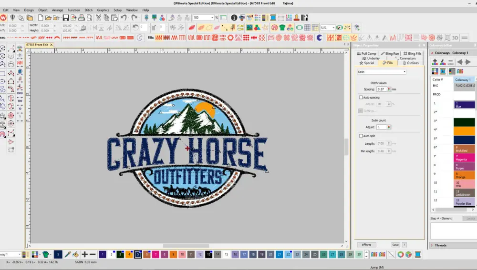477x270 pixels.
Task: Click the color palette scroll spinner at bottom
Action: point(366,254)
